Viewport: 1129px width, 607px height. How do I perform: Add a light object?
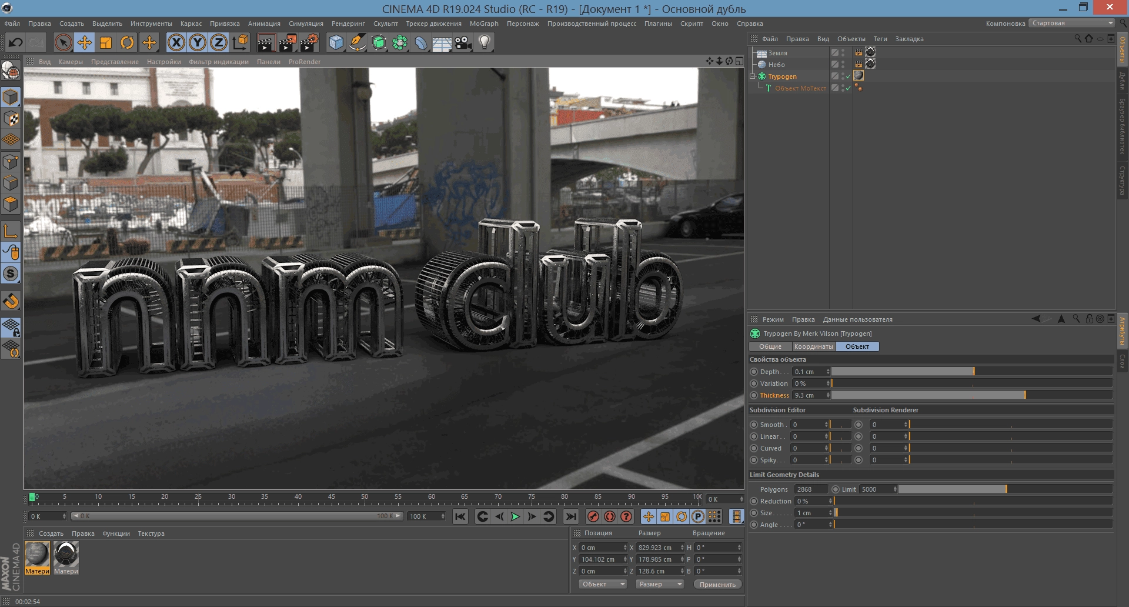pos(485,42)
